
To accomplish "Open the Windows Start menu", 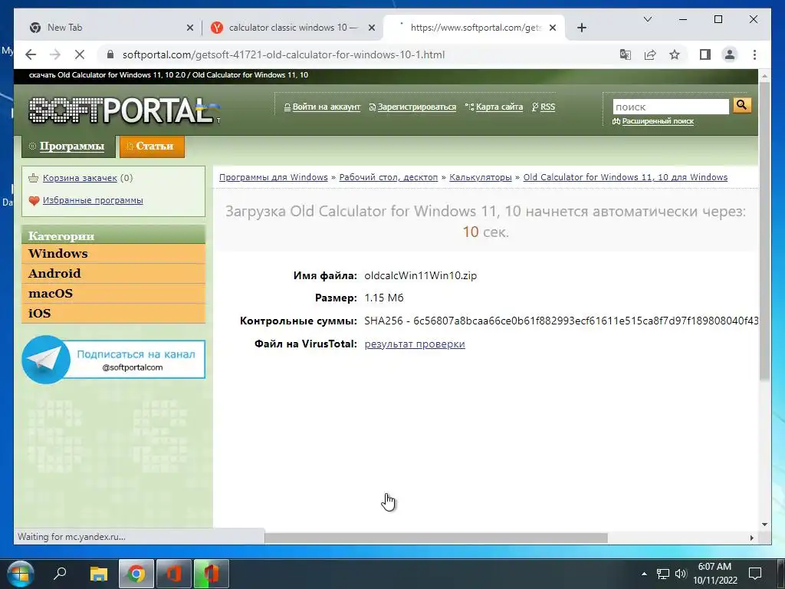I will 21,574.
